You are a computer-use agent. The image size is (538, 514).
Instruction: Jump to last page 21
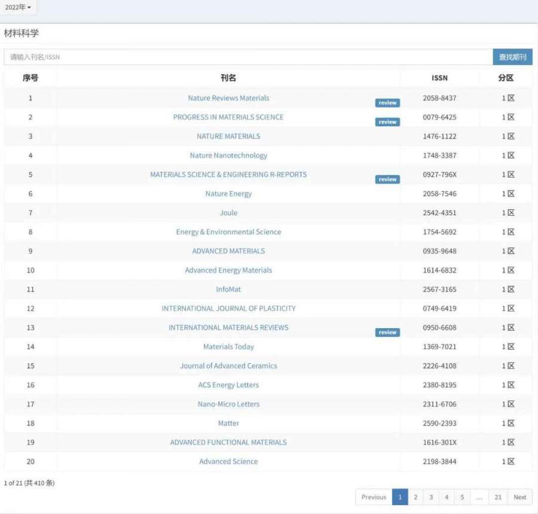(498, 497)
